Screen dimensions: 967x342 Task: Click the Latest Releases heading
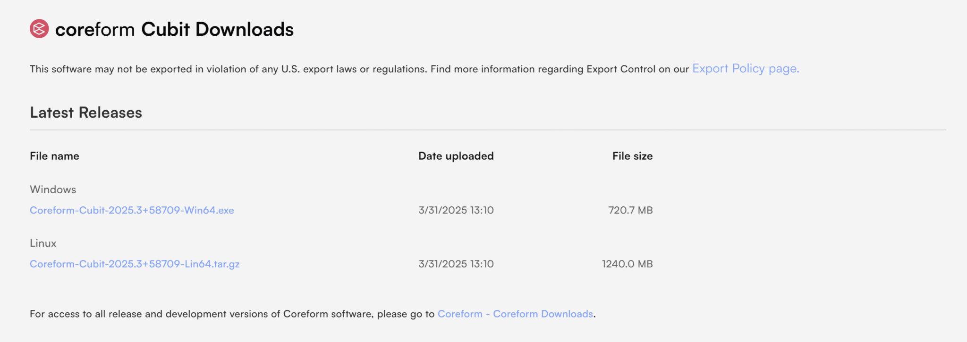point(86,113)
